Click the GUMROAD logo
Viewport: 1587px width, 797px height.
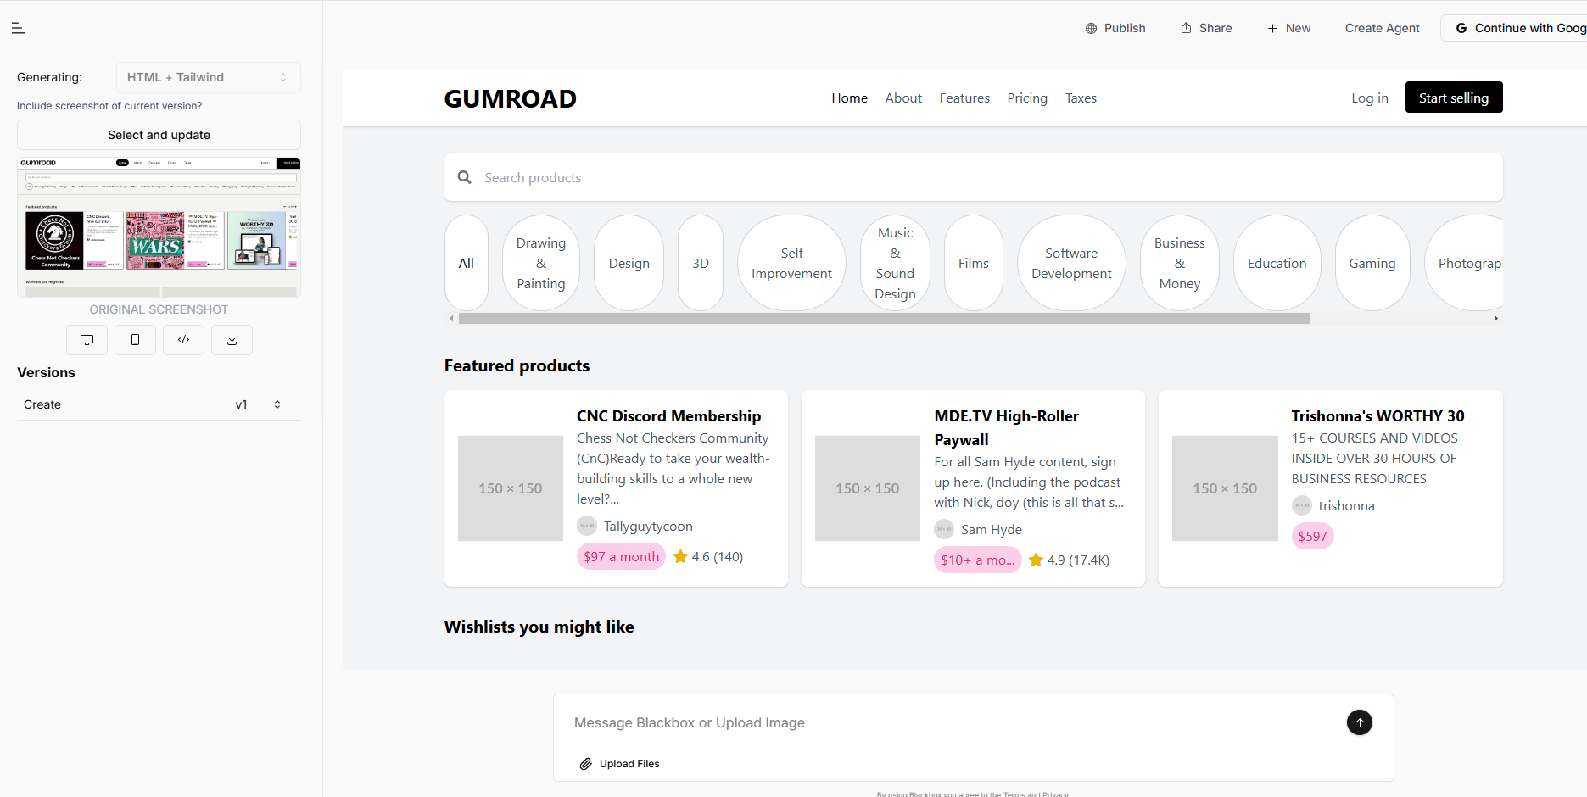point(511,98)
